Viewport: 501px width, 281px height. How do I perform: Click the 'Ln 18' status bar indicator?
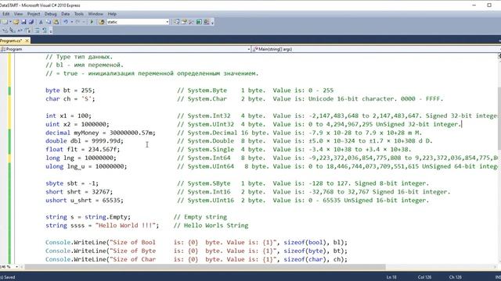391,277
